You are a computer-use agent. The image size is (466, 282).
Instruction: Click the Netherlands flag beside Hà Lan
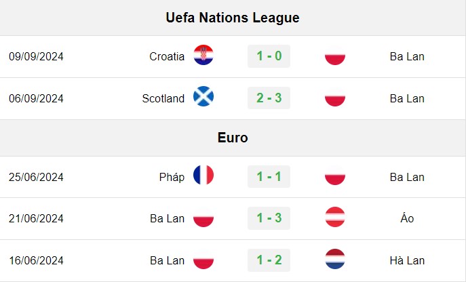[335, 259]
